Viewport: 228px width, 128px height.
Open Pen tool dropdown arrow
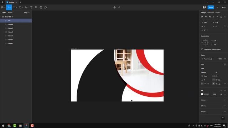click(x=28, y=7)
